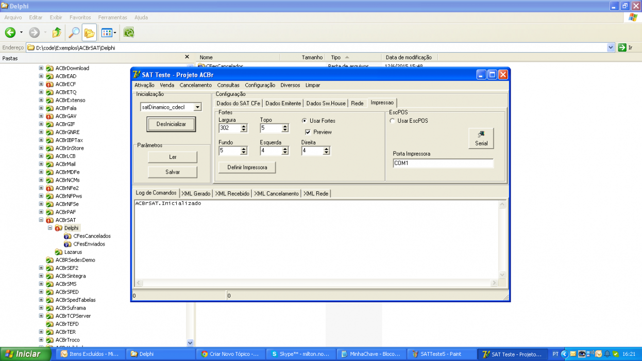Switch to the Rede configuration tab
The image size is (642, 361).
[357, 103]
